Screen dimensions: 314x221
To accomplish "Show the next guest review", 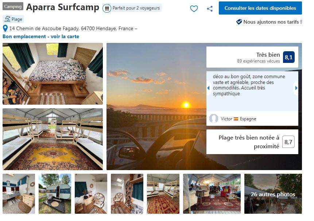I will tap(296, 88).
